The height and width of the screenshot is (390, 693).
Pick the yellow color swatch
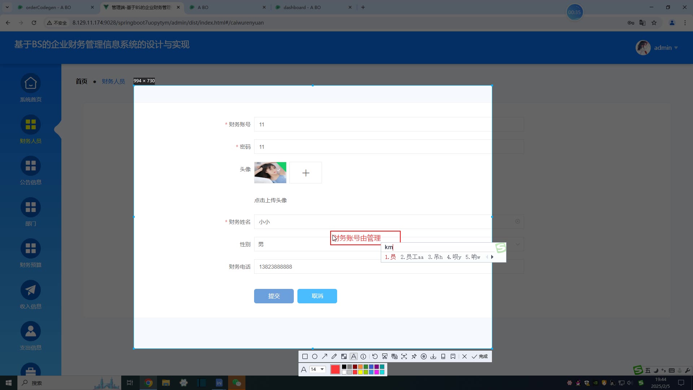tap(360, 372)
